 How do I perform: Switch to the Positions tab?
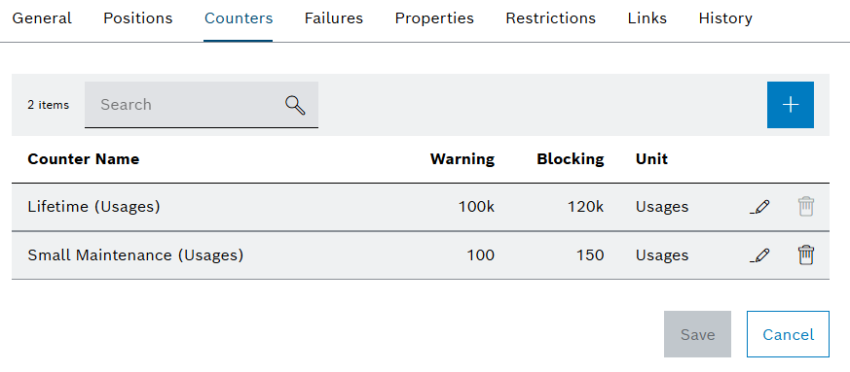click(x=137, y=18)
